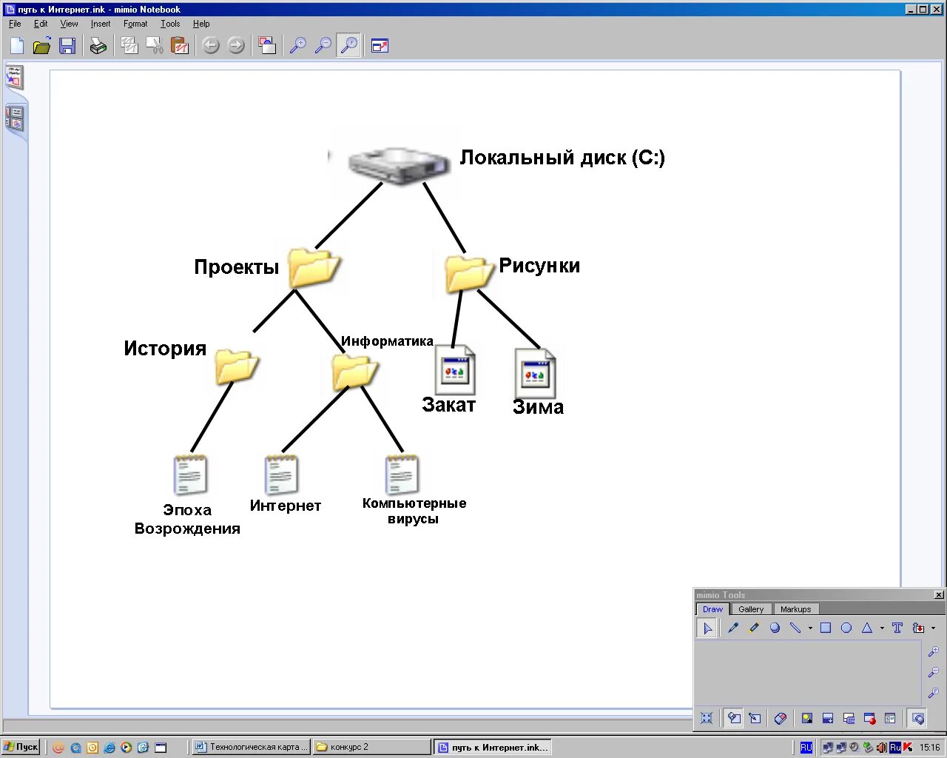Screen dimensions: 947x758
Task: Click the Пуск start button
Action: click(x=21, y=747)
